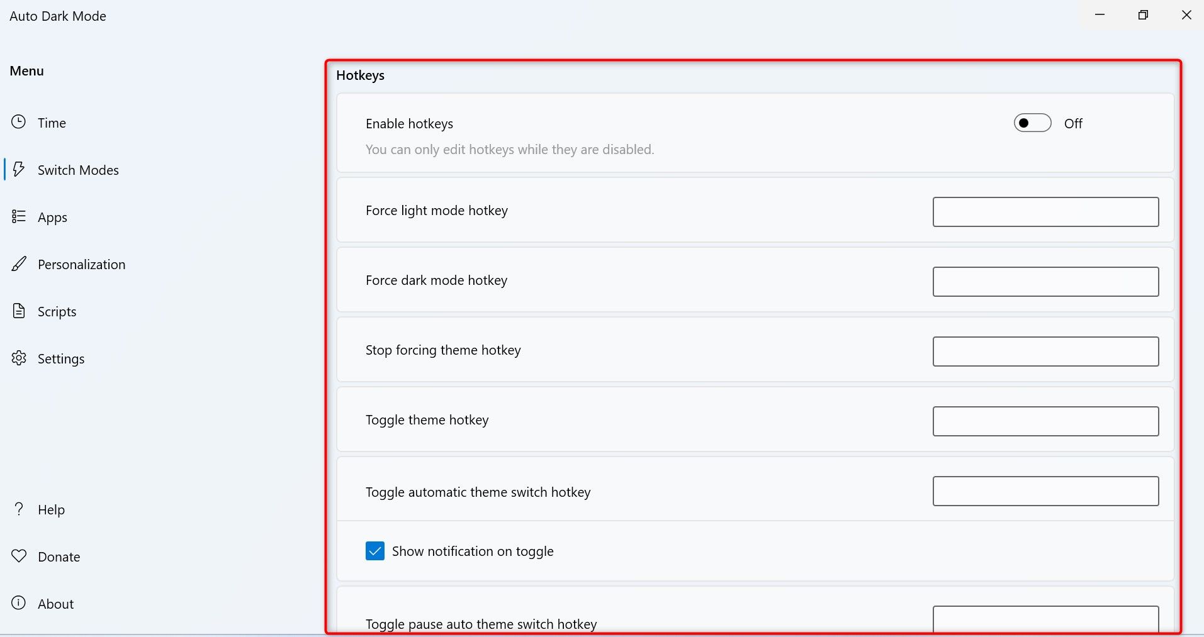Click the Help question mark icon
This screenshot has width=1204, height=637.
(19, 509)
